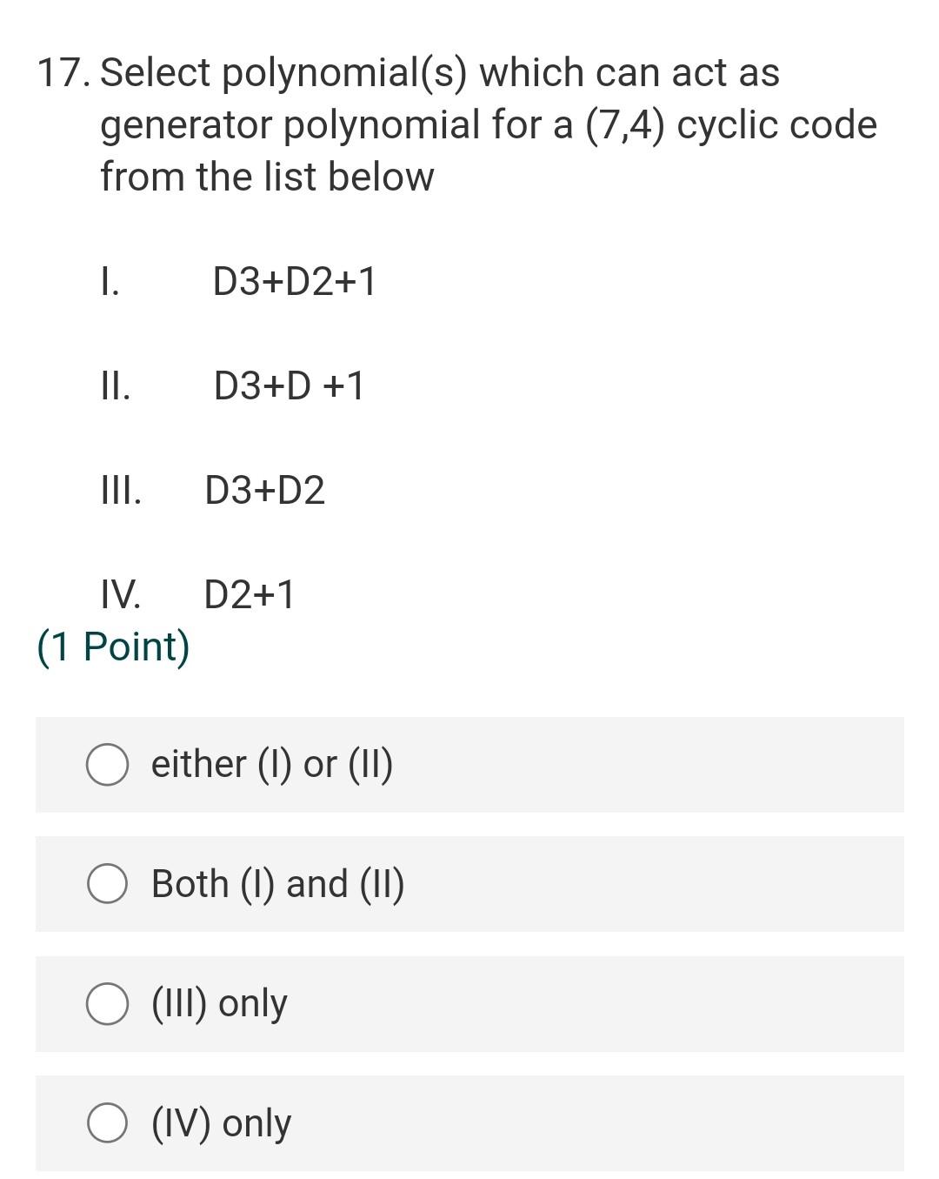This screenshot has height=1179, width=939.
Task: Choose the '(III) only' answer option
Action: point(106,1004)
